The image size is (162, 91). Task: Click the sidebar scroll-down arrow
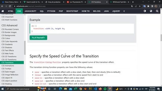click(25, 85)
